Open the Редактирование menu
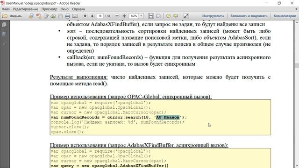This screenshot has width=299, height=168. tap(26, 9)
